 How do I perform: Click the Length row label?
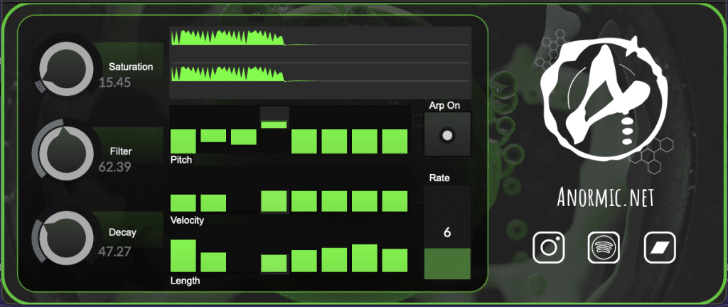coord(186,281)
